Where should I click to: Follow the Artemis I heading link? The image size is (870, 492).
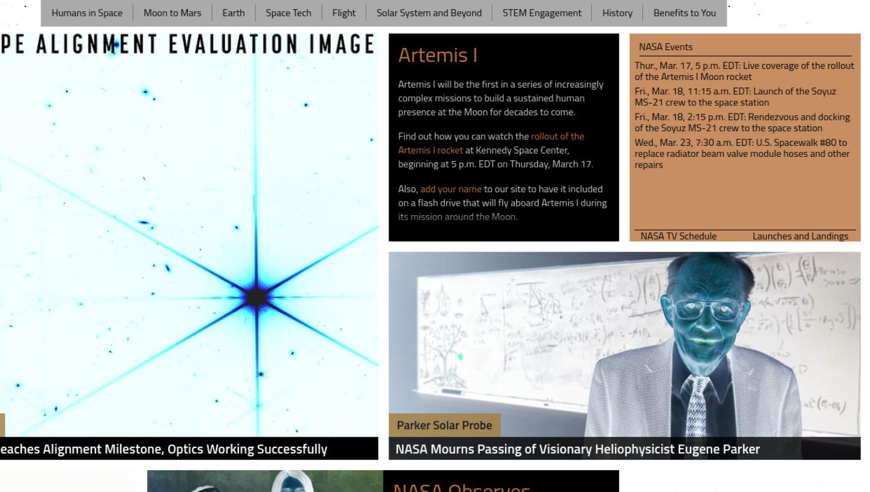pyautogui.click(x=438, y=55)
